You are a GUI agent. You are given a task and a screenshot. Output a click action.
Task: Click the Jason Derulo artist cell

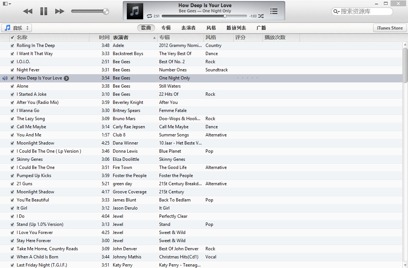[125, 208]
